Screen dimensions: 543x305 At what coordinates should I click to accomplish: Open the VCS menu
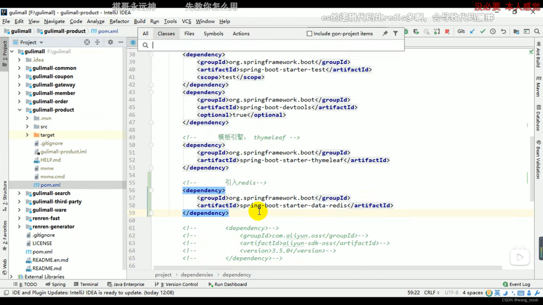click(186, 22)
